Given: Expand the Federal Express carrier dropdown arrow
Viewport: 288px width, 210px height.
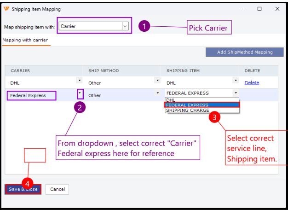Looking at the screenshot, I should (x=80, y=93).
